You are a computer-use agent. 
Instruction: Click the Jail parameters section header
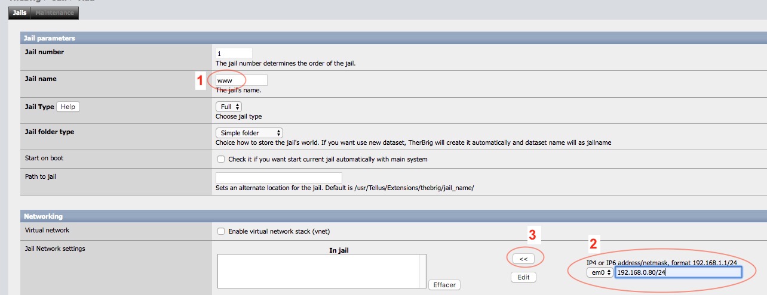pos(50,38)
